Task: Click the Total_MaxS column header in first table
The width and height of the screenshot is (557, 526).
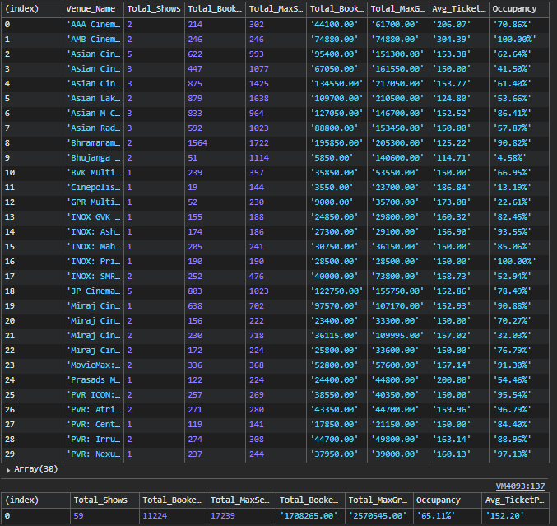Action: (276, 9)
